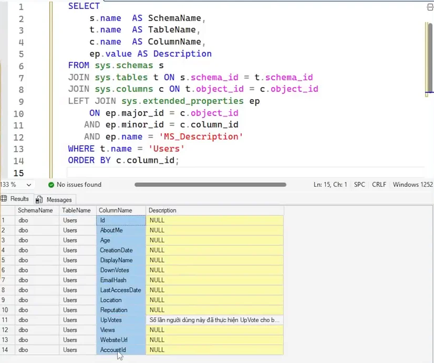
Task: Select row header number 1 in results
Action: pyautogui.click(x=7, y=220)
